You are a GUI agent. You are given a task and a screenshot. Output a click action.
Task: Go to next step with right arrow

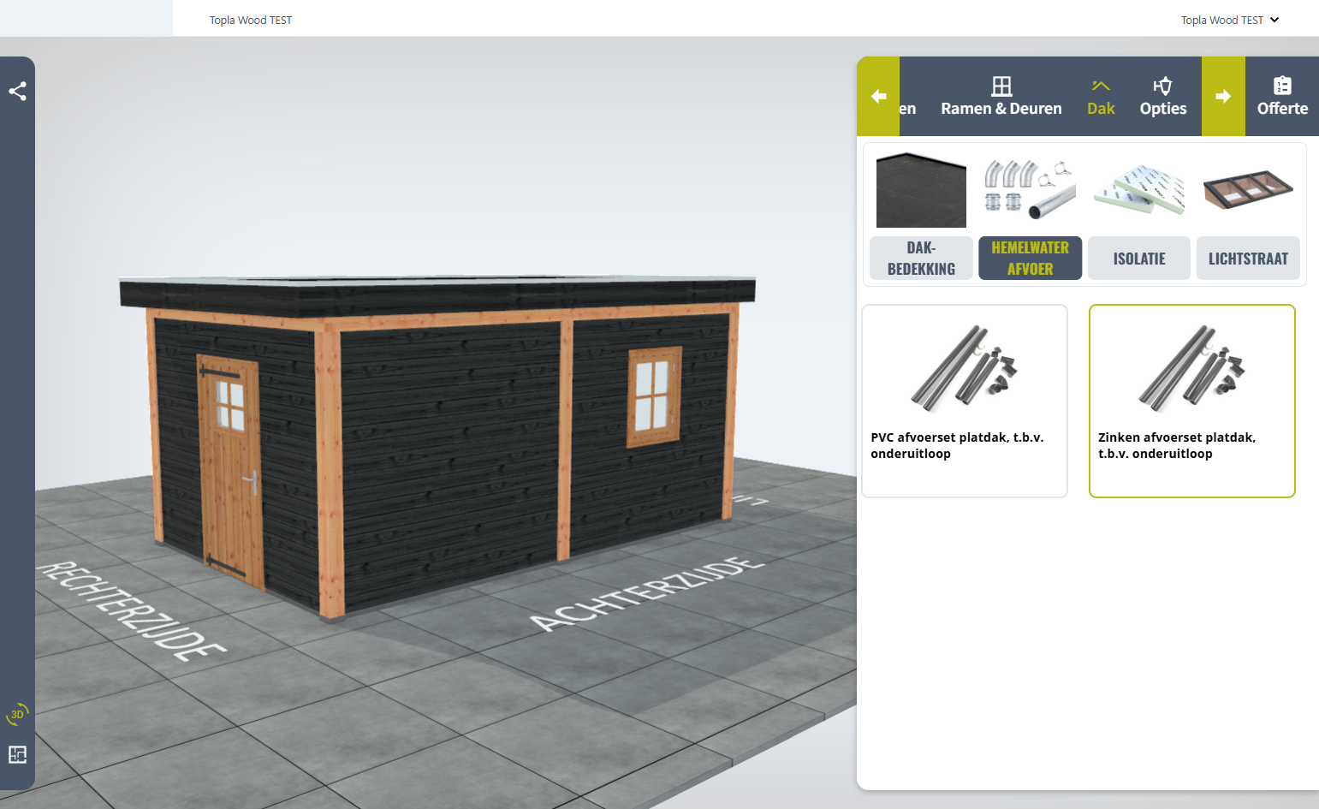(1223, 96)
